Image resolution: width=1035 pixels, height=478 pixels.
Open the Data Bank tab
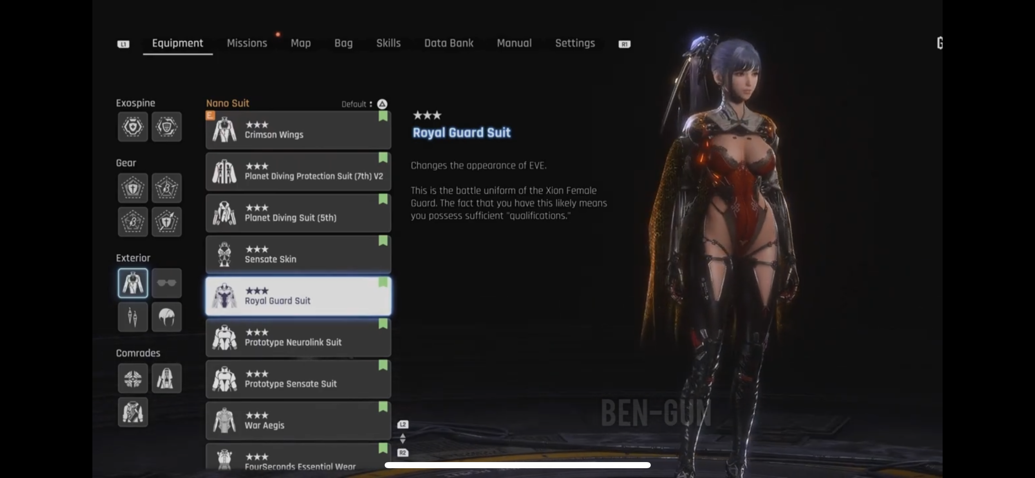click(449, 43)
